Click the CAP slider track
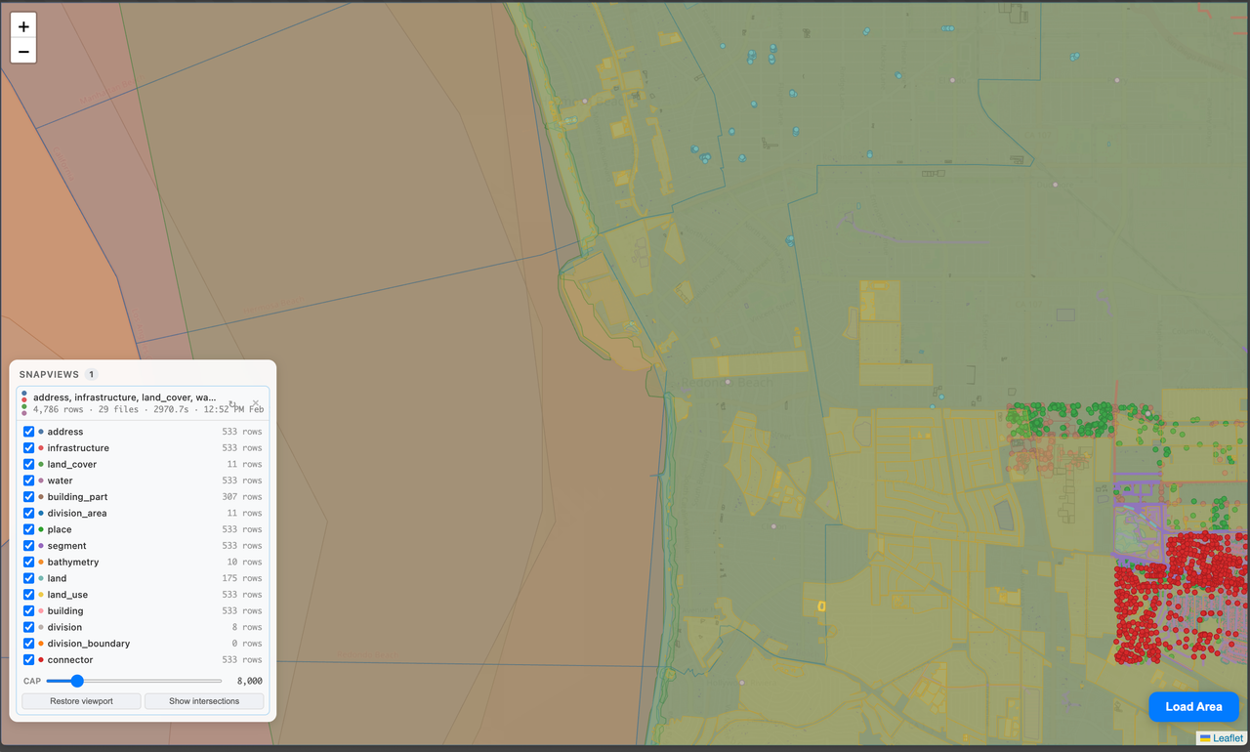This screenshot has width=1250, height=752. (134, 681)
